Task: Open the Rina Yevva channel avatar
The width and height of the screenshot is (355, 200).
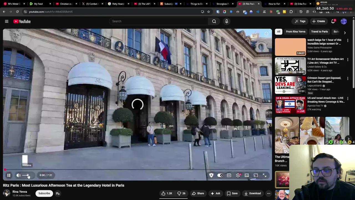Action: (7, 193)
